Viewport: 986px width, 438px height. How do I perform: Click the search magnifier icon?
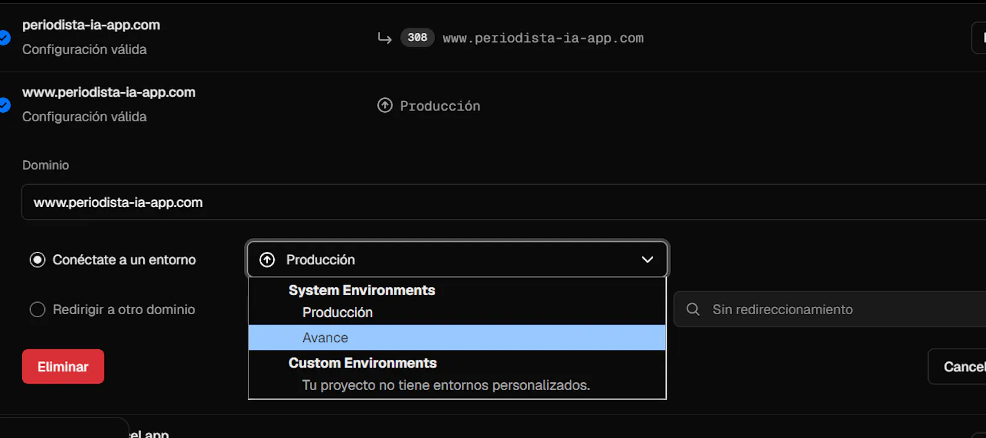pos(693,309)
